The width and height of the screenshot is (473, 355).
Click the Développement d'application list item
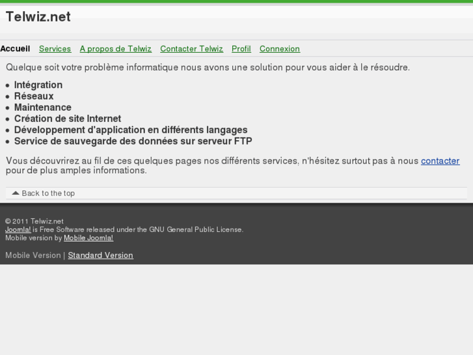click(x=131, y=130)
